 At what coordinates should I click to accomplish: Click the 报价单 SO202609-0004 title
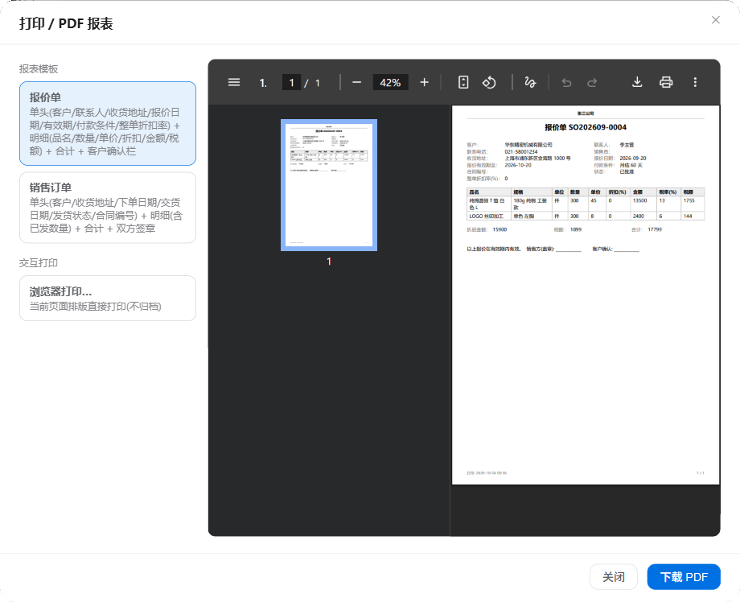pos(586,127)
